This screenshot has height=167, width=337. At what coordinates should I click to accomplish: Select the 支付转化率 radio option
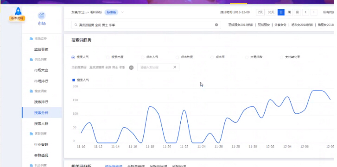[281, 57]
